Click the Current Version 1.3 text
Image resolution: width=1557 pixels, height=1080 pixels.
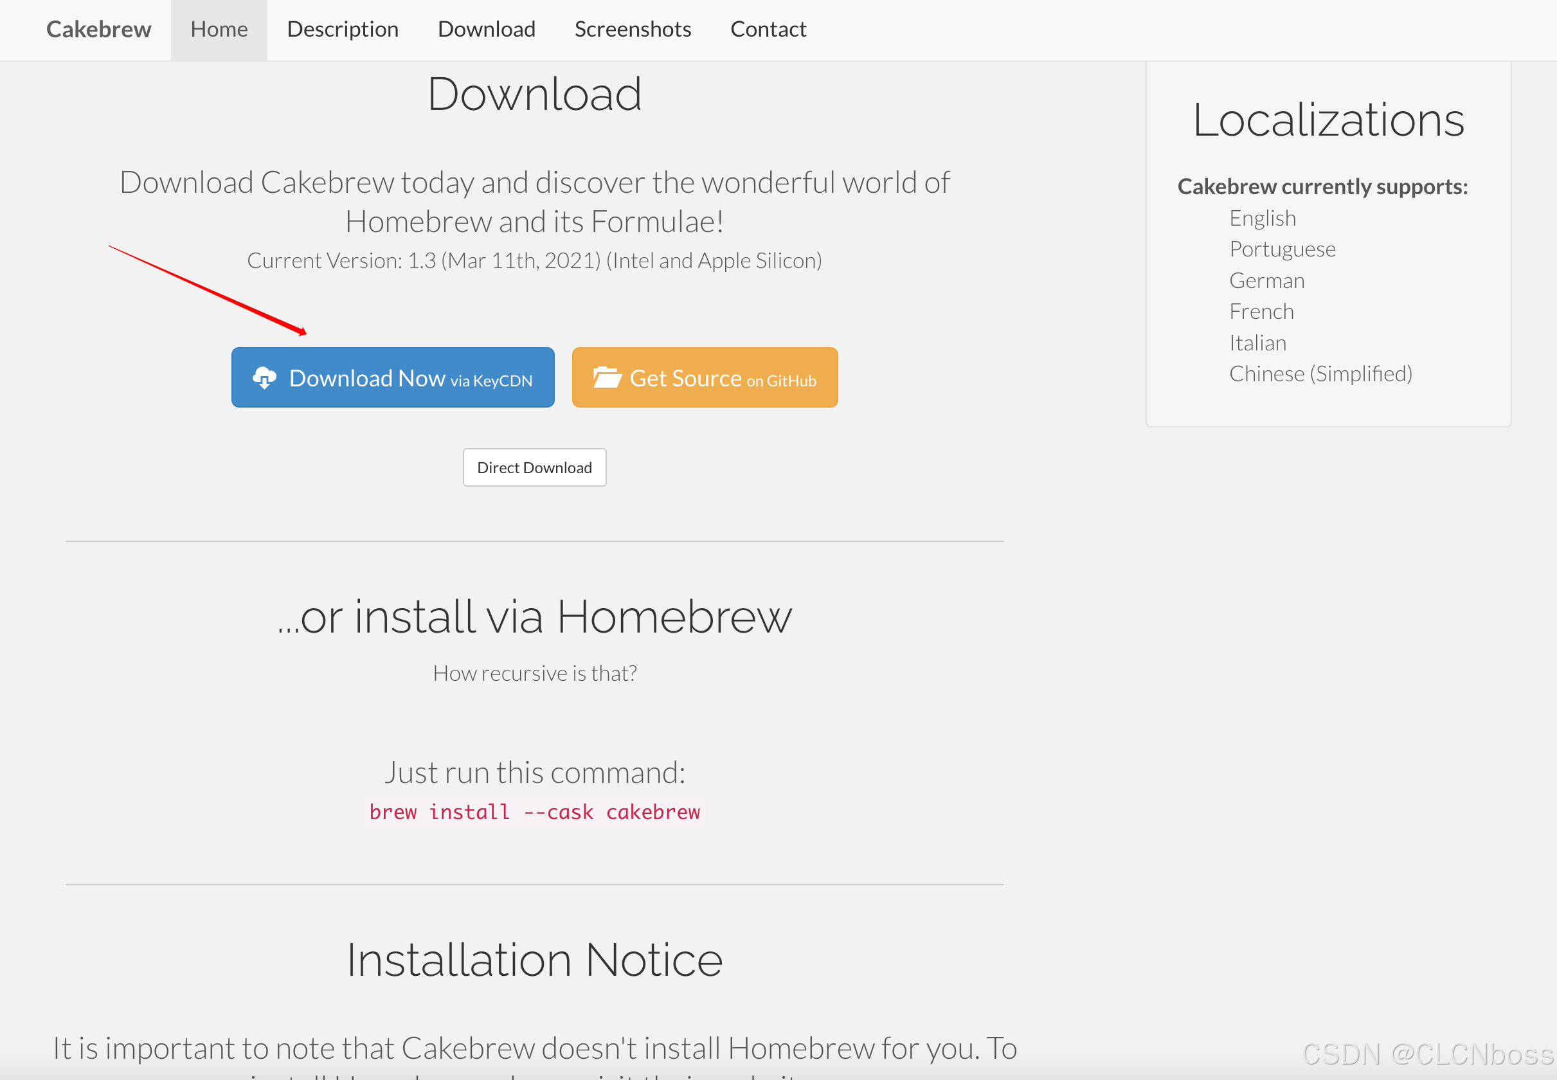[535, 260]
